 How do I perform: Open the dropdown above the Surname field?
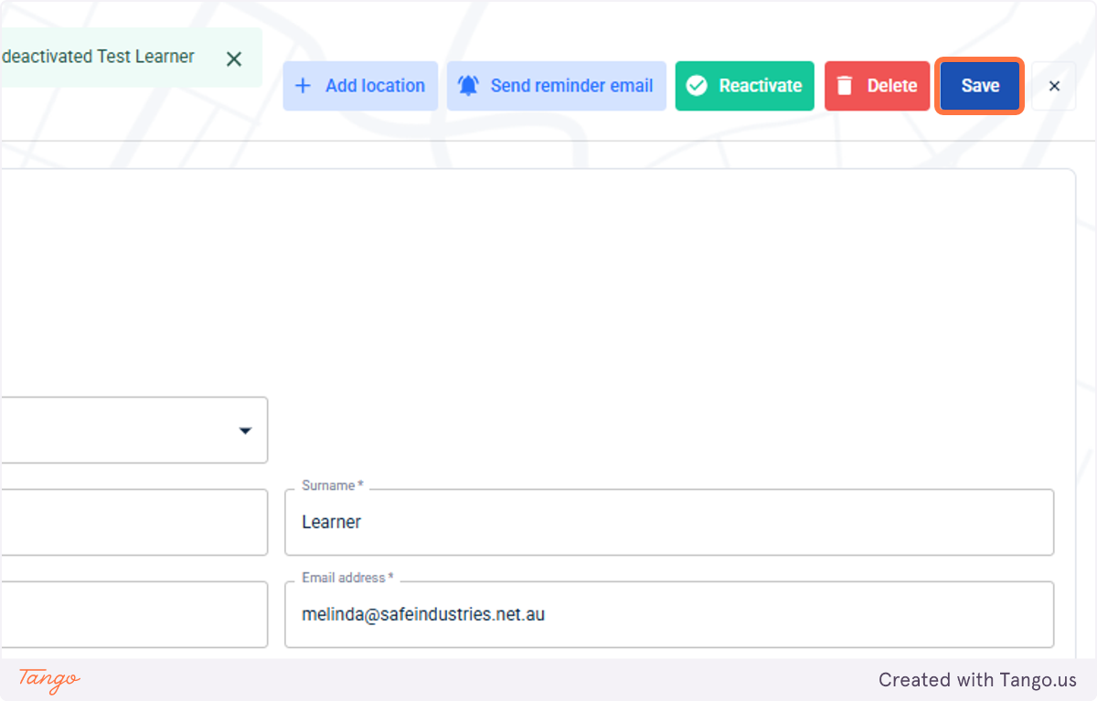coord(133,430)
